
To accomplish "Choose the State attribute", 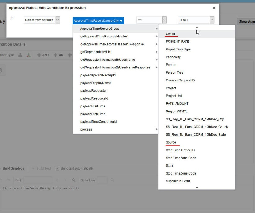I will [x=197, y=166].
